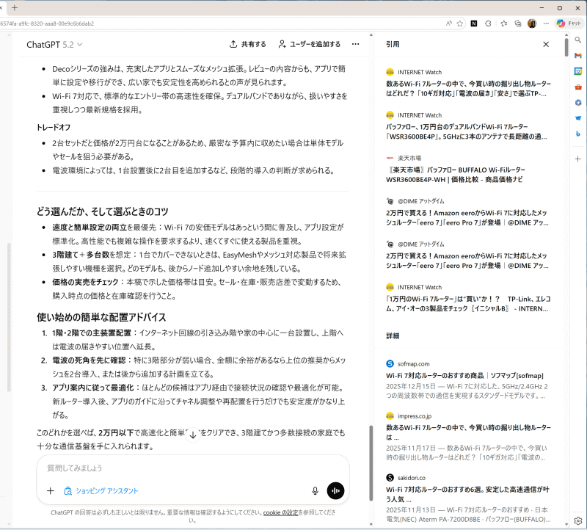Click the browser profile avatar
Image resolution: width=587 pixels, height=530 pixels.
(x=531, y=23)
